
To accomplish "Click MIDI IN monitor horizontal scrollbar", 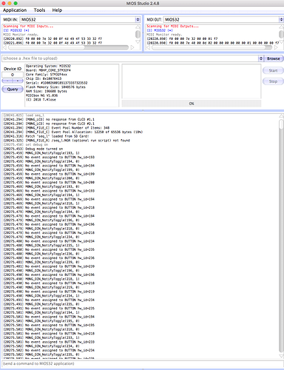I will pos(69,47).
